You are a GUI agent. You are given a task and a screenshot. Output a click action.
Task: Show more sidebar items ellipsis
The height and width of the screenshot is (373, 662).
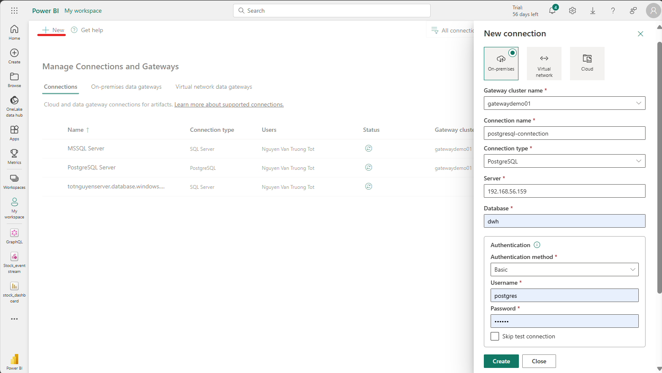(14, 319)
